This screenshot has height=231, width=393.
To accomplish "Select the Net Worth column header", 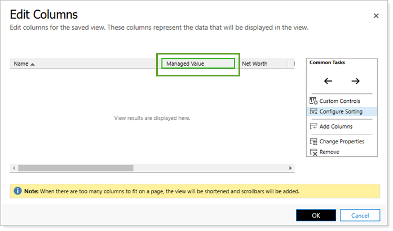I will click(x=255, y=64).
